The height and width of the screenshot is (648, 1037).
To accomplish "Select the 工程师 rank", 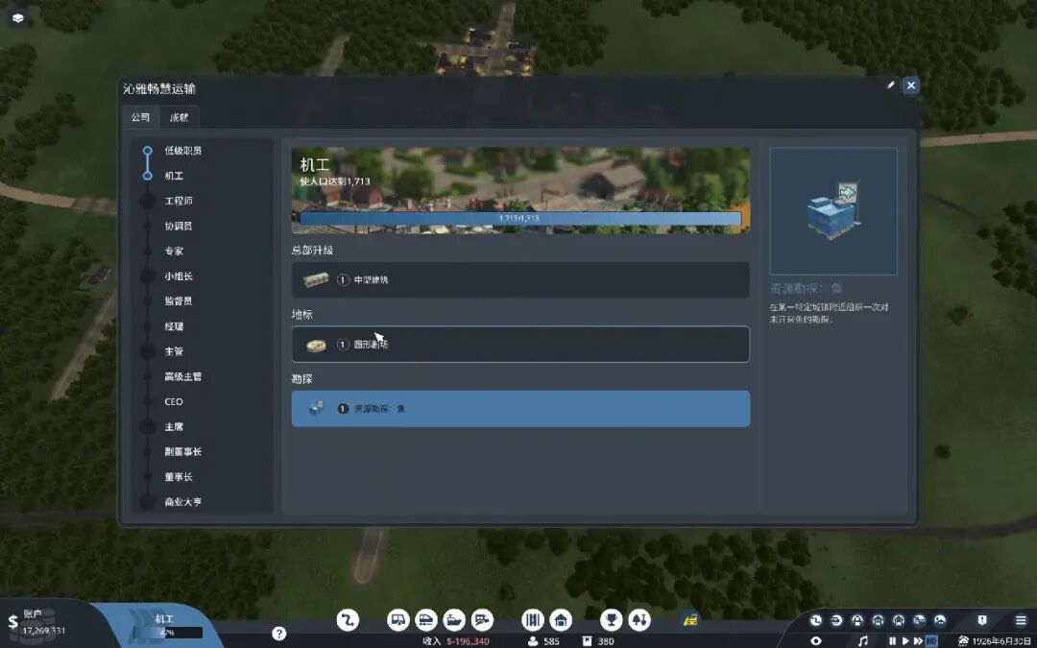I will tap(179, 201).
